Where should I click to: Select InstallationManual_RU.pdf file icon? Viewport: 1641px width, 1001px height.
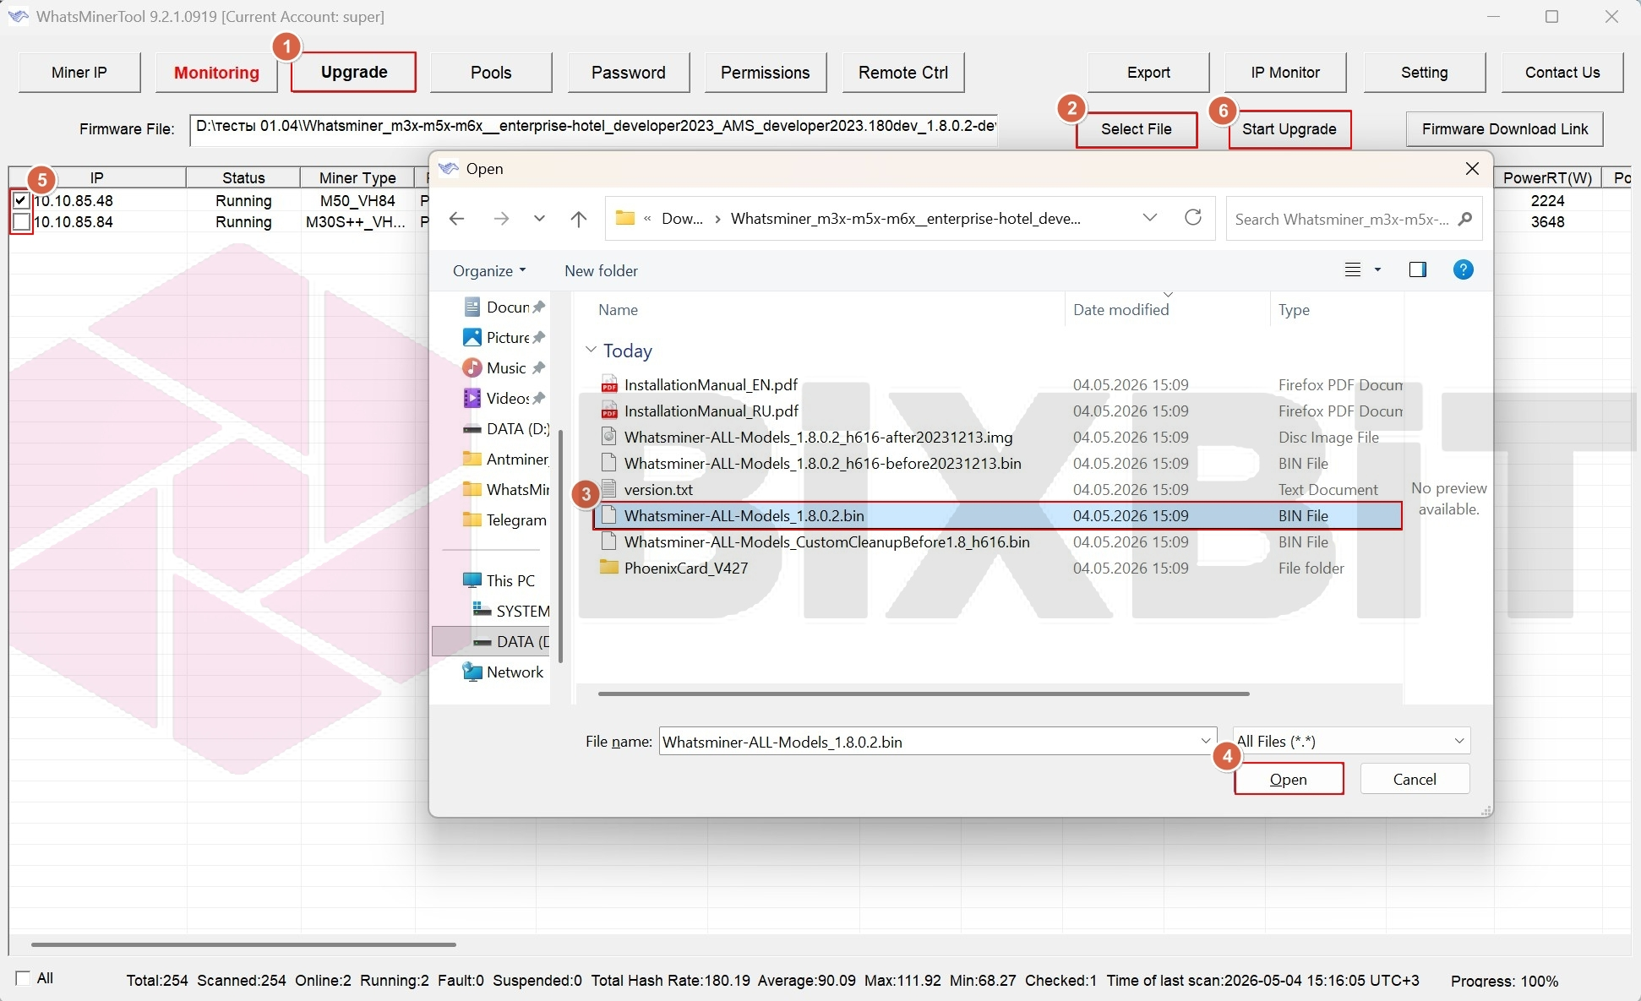[x=609, y=411]
